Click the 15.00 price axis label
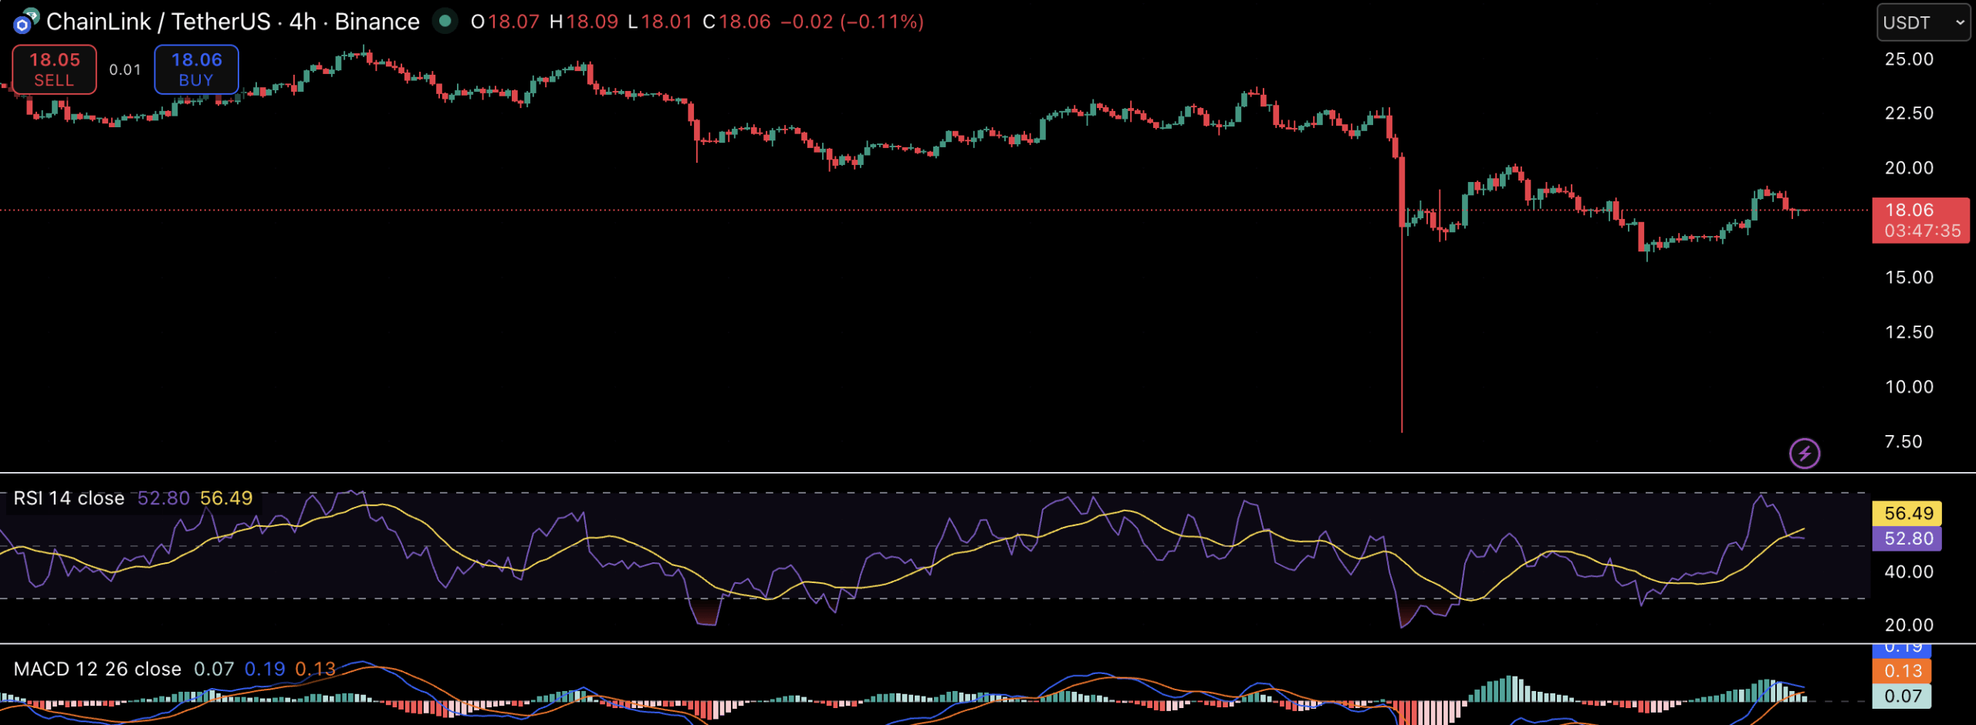The height and width of the screenshot is (725, 1976). [1909, 278]
